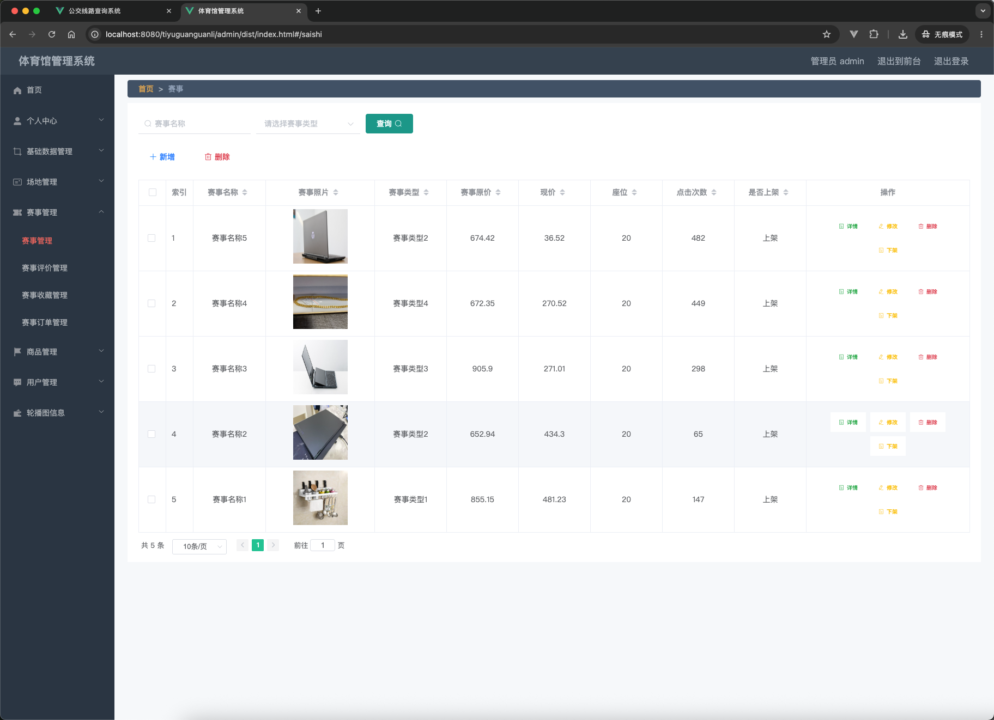Expand 轮播图信息 sidebar menu
The height and width of the screenshot is (720, 994).
click(x=57, y=413)
